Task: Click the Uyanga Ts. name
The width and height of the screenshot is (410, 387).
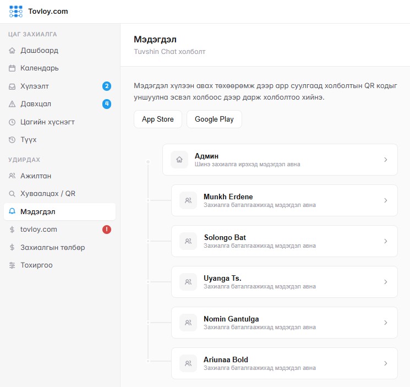Action: tap(222, 278)
